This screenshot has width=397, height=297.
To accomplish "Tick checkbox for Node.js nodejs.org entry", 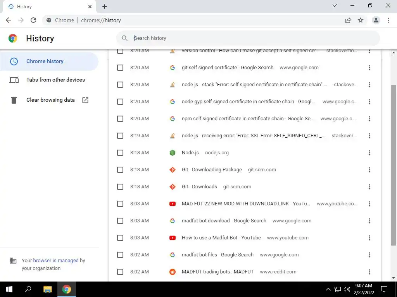I will [120, 153].
